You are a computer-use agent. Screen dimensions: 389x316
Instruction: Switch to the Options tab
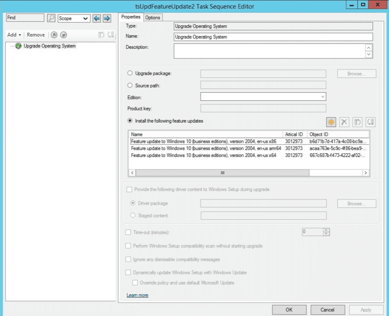[153, 17]
